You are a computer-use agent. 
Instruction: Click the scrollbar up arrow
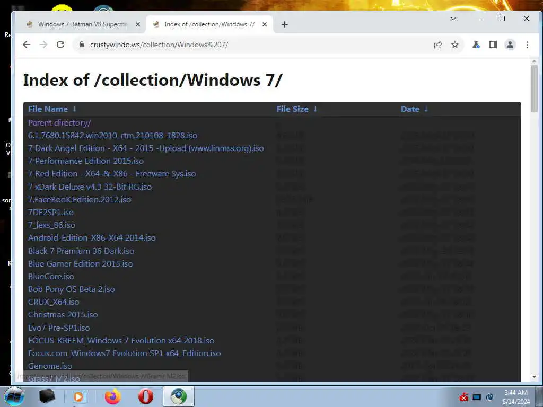click(x=534, y=61)
